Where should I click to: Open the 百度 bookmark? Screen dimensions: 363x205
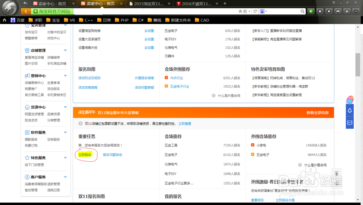click(17, 20)
